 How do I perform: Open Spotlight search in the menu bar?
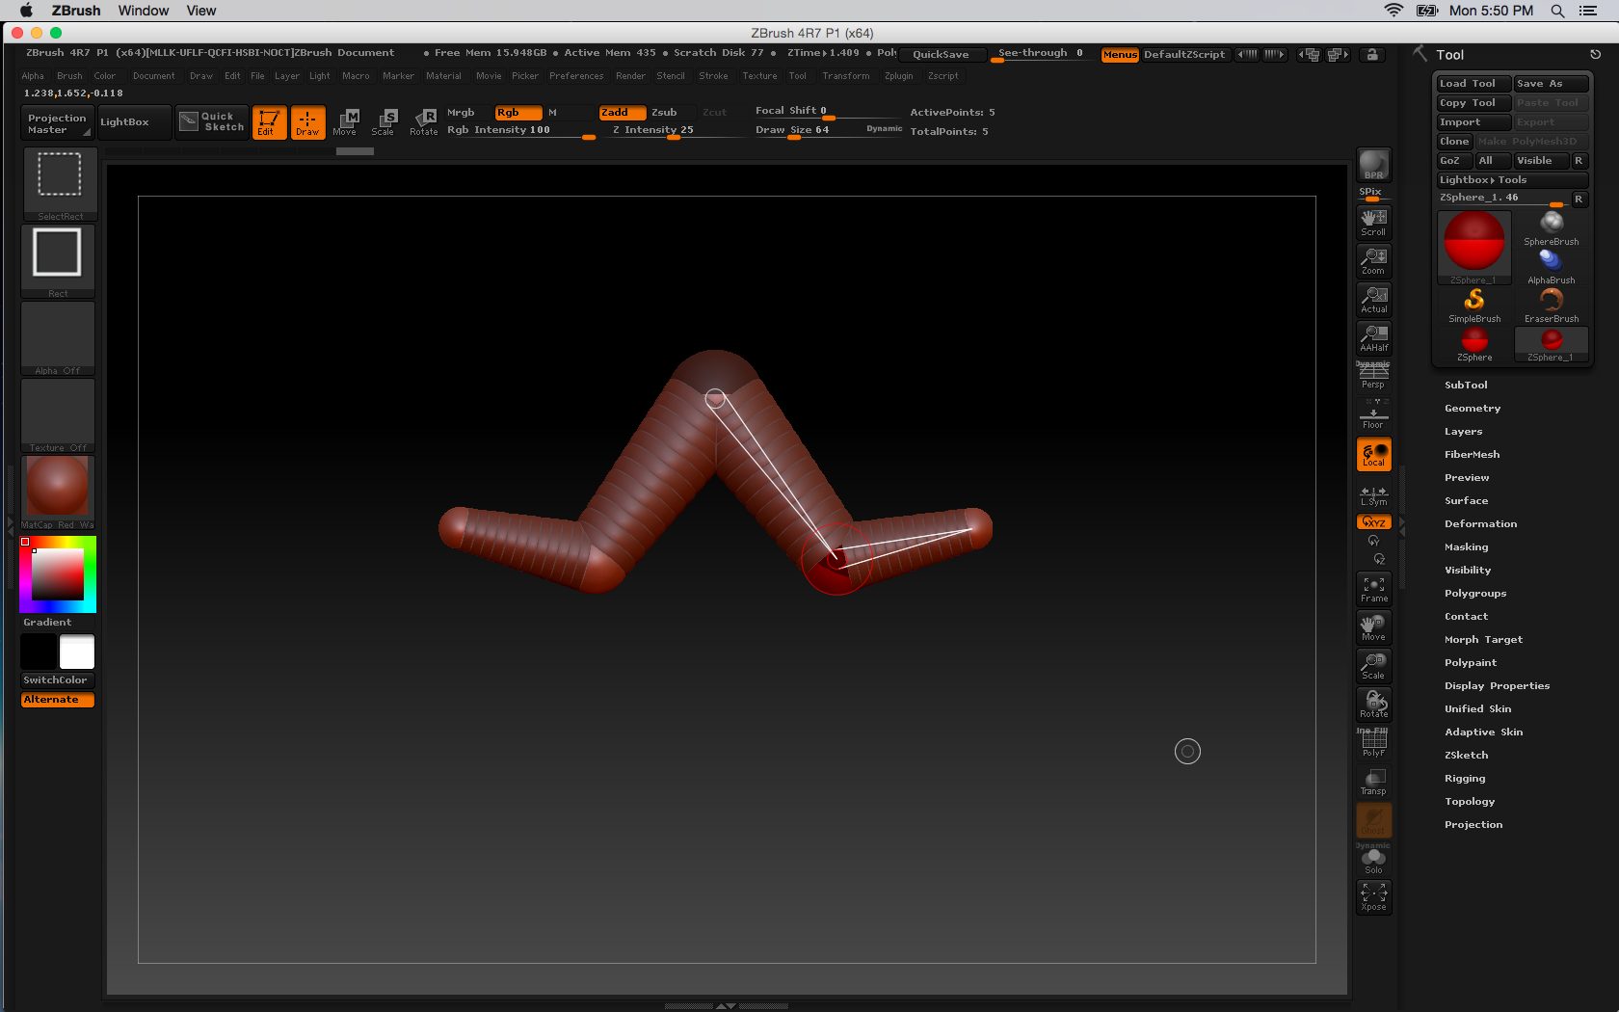point(1557,11)
